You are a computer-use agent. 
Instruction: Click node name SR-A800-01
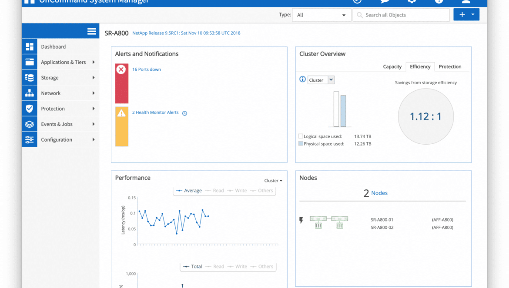pyautogui.click(x=382, y=220)
